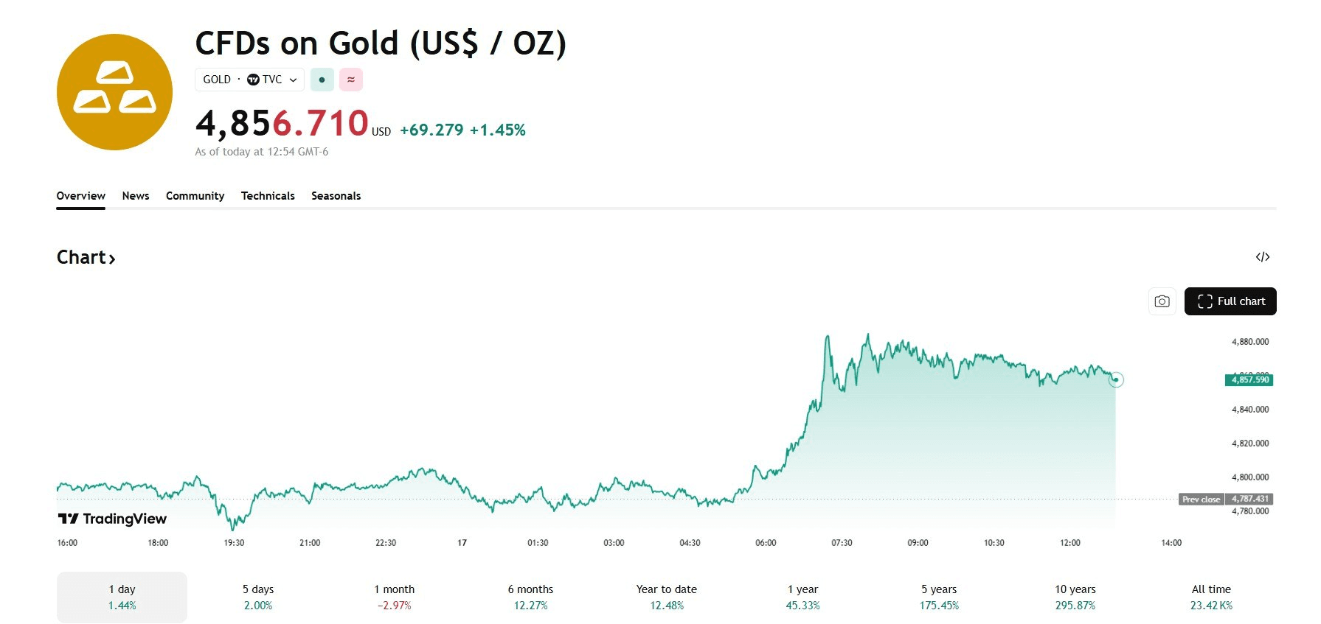Open the Seasonals tab
The width and height of the screenshot is (1321, 624).
point(336,196)
